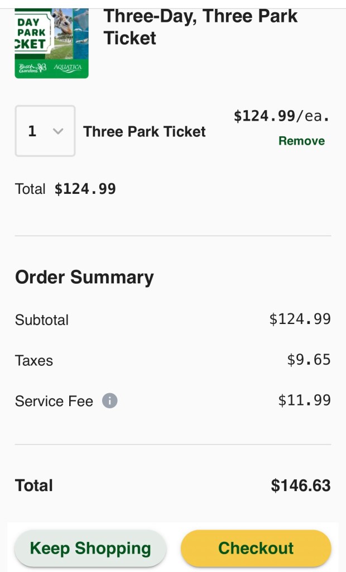Select the Three-Day, Three Park Ticket title
This screenshot has height=572, width=346.
[x=201, y=27]
